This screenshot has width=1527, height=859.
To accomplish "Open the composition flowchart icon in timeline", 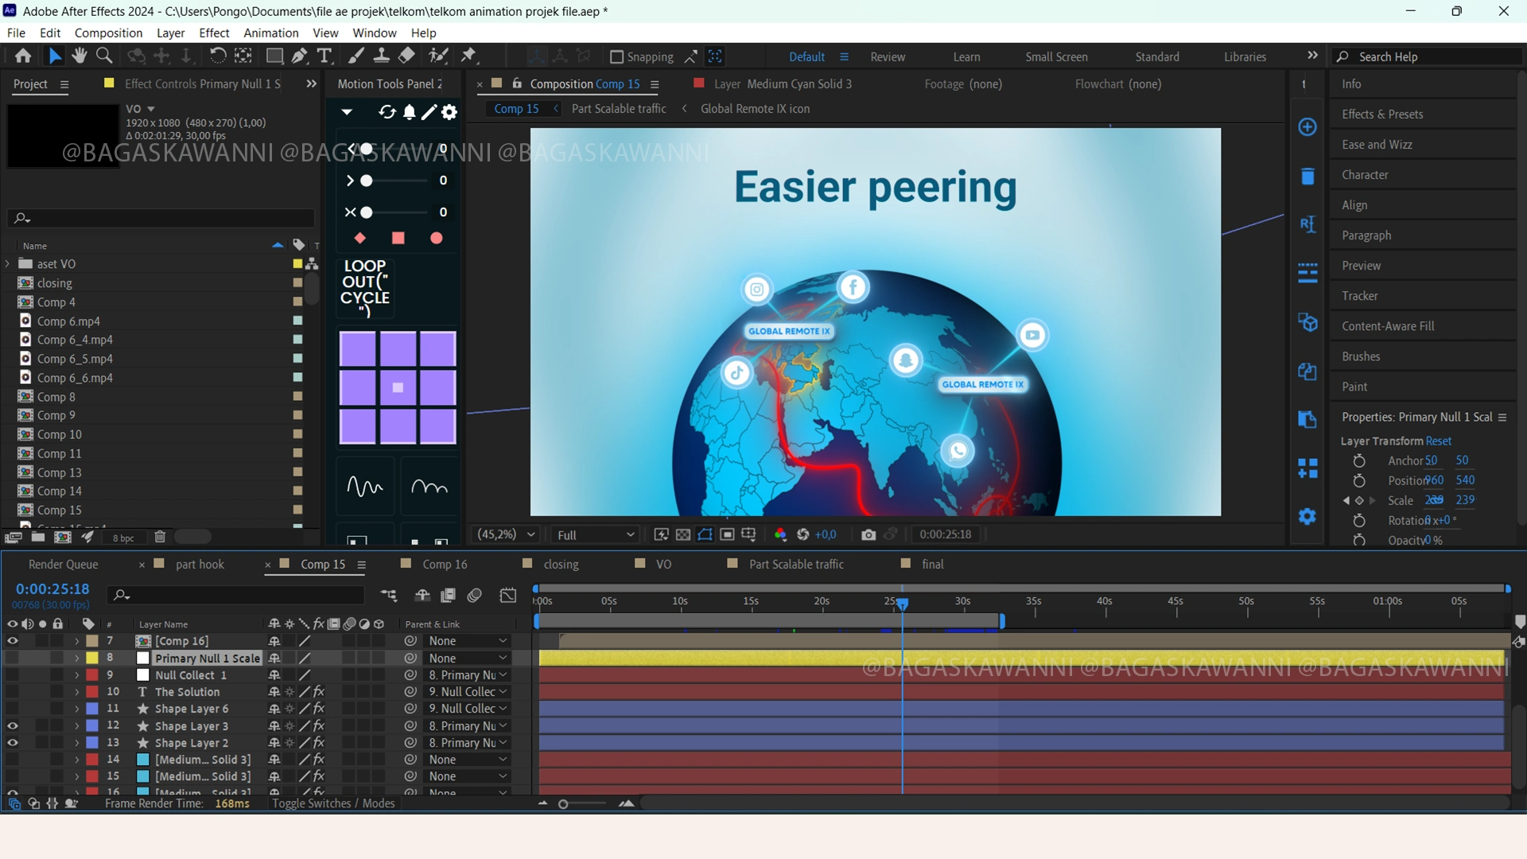I will (x=389, y=595).
